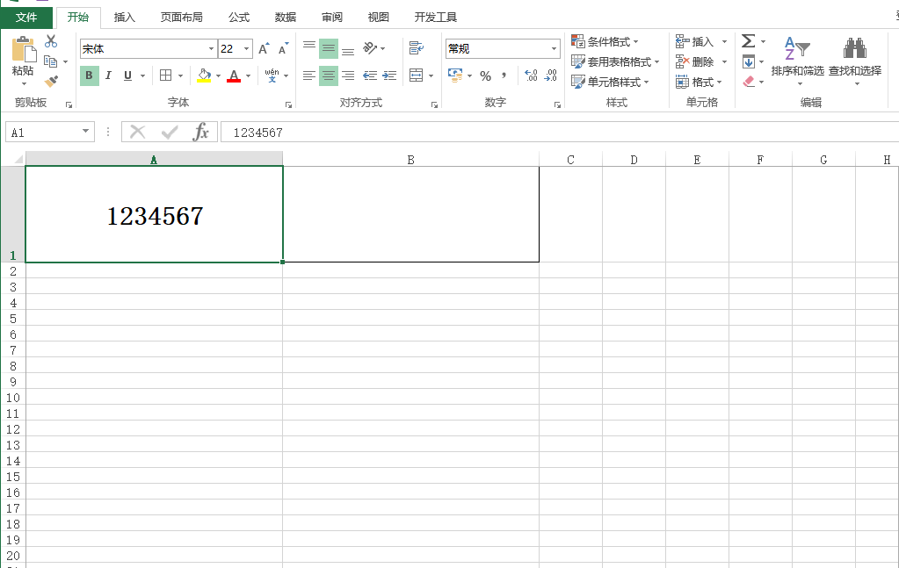Click Insert cells (插入) button
The height and width of the screenshot is (568, 899).
[695, 41]
